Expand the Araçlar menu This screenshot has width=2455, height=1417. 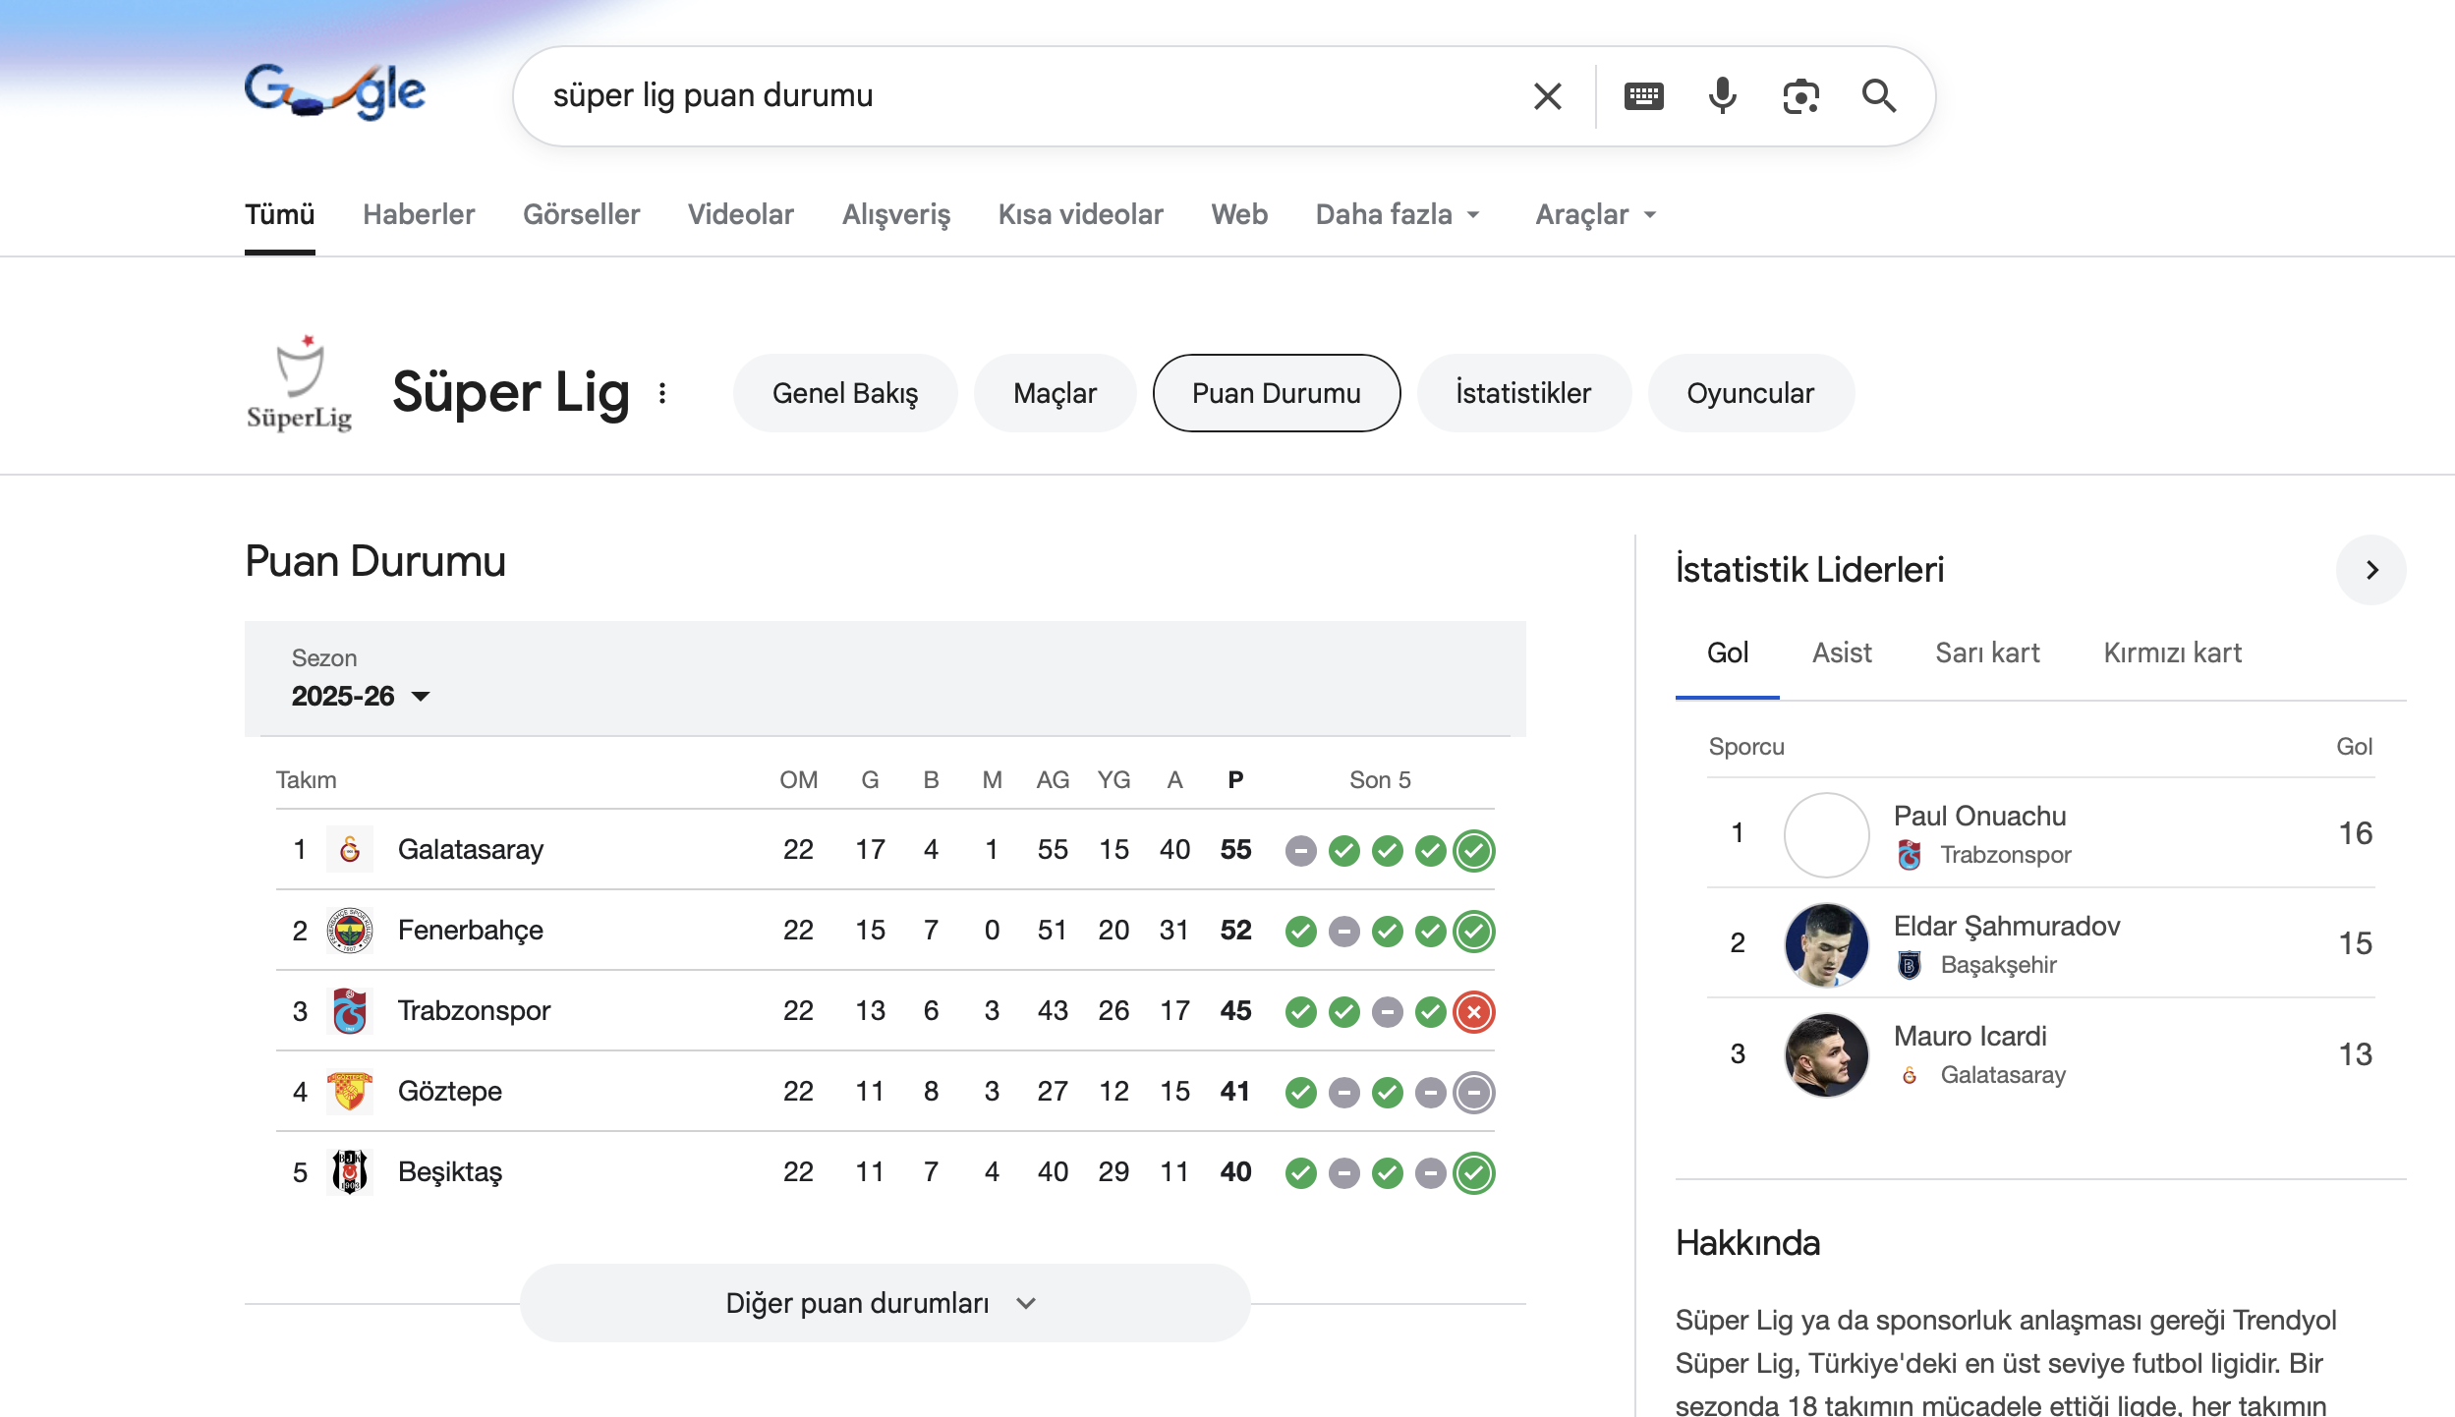tap(1596, 214)
